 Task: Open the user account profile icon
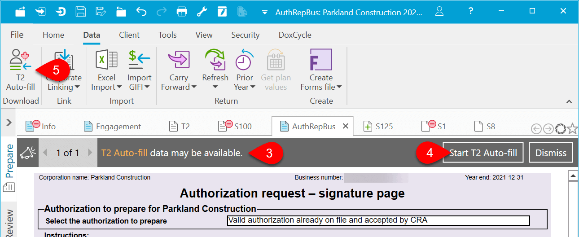pyautogui.click(x=439, y=11)
